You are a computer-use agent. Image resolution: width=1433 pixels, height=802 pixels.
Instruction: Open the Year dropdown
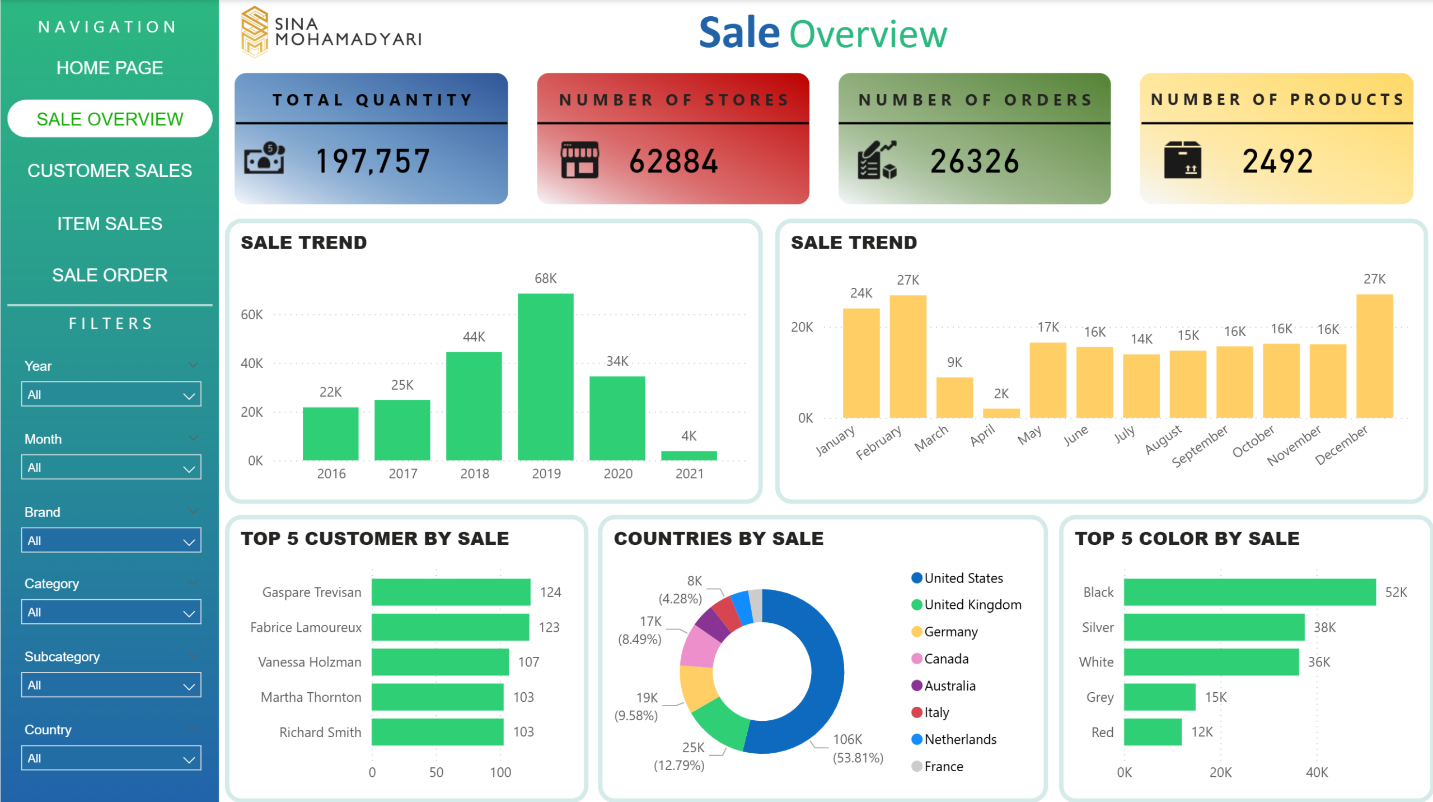[111, 394]
